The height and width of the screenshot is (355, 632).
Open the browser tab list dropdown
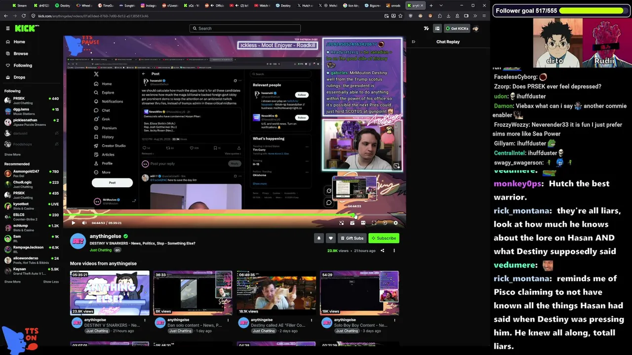(440, 5)
